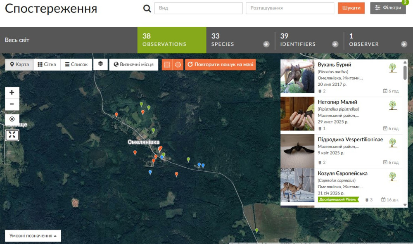Expand the Умовні позначення legend
413x244 pixels.
pos(33,236)
